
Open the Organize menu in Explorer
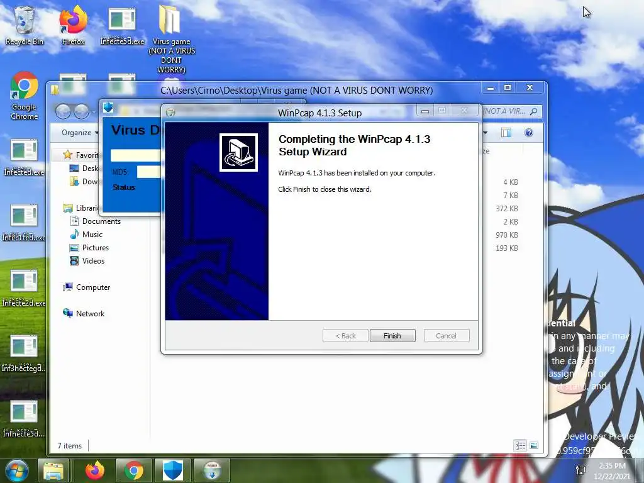coord(80,133)
